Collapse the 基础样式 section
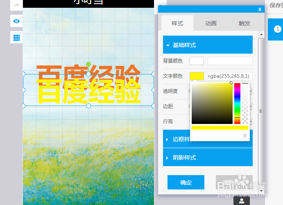The height and width of the screenshot is (205, 283). (208, 45)
